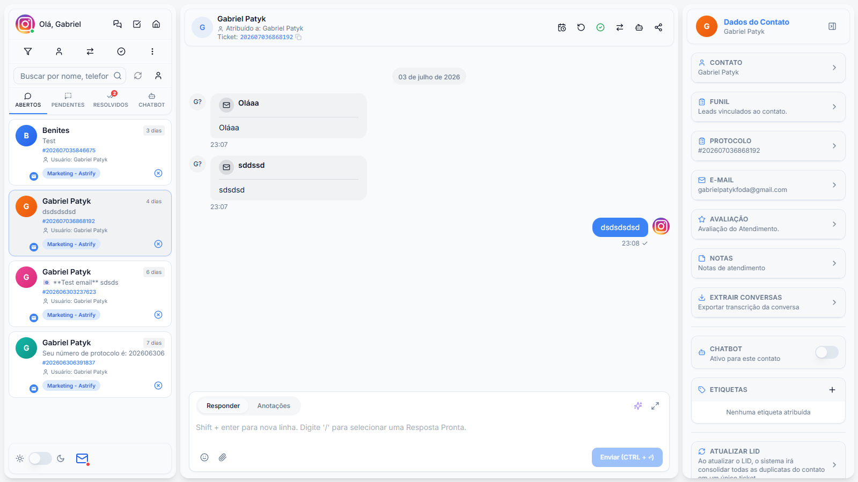Click ticket number #202607035846675 on Benites card
This screenshot has width=858, height=482.
tap(69, 150)
